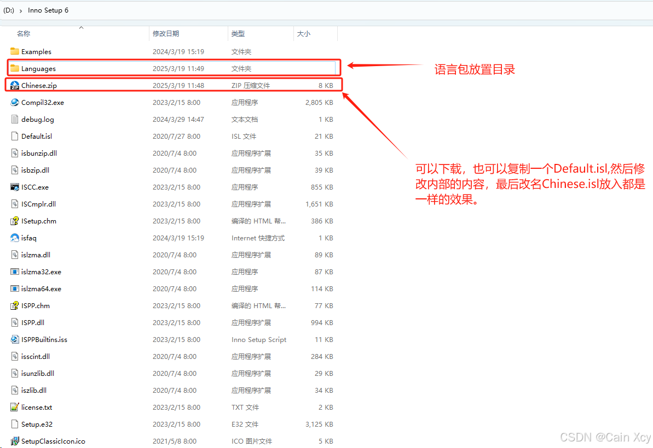Click the TXT 文件 type cell
The width and height of the screenshot is (653, 448).
click(245, 407)
